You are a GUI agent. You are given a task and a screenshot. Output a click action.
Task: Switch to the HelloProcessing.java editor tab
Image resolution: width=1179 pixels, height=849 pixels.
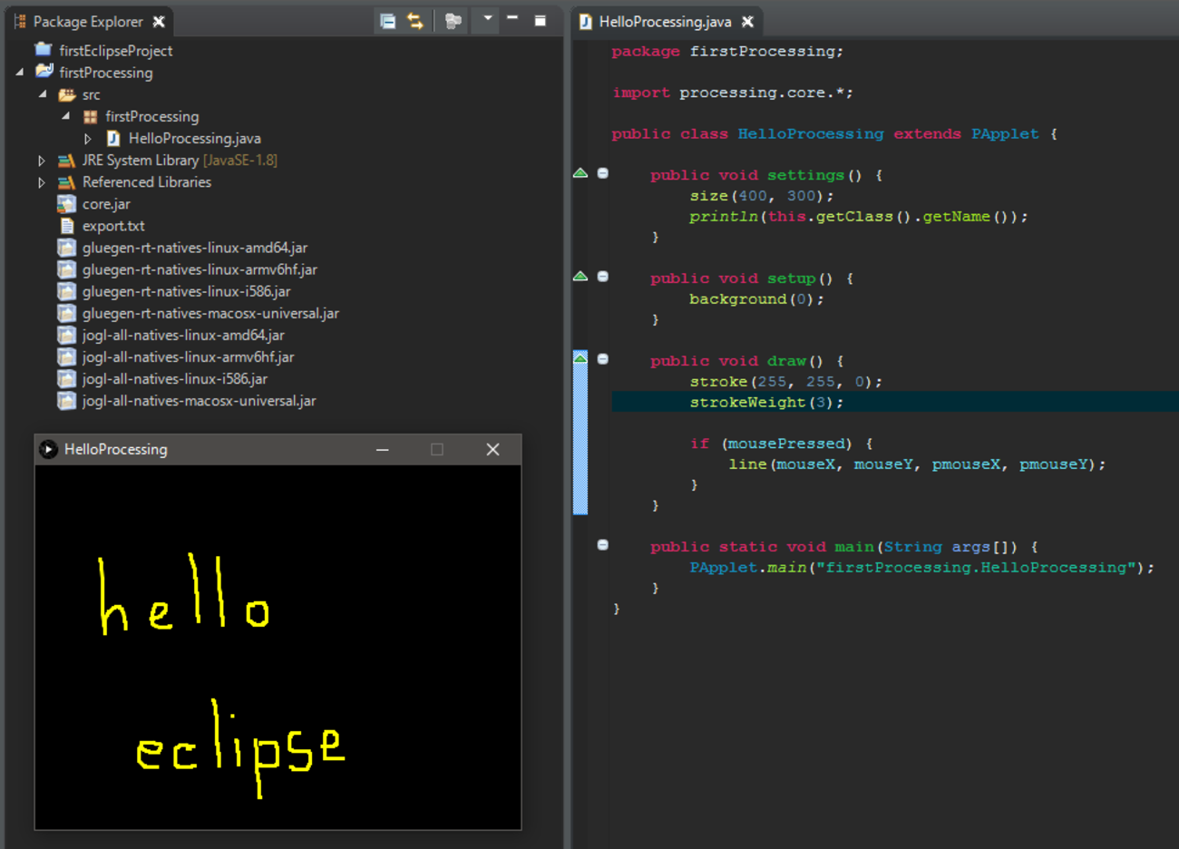coord(664,22)
